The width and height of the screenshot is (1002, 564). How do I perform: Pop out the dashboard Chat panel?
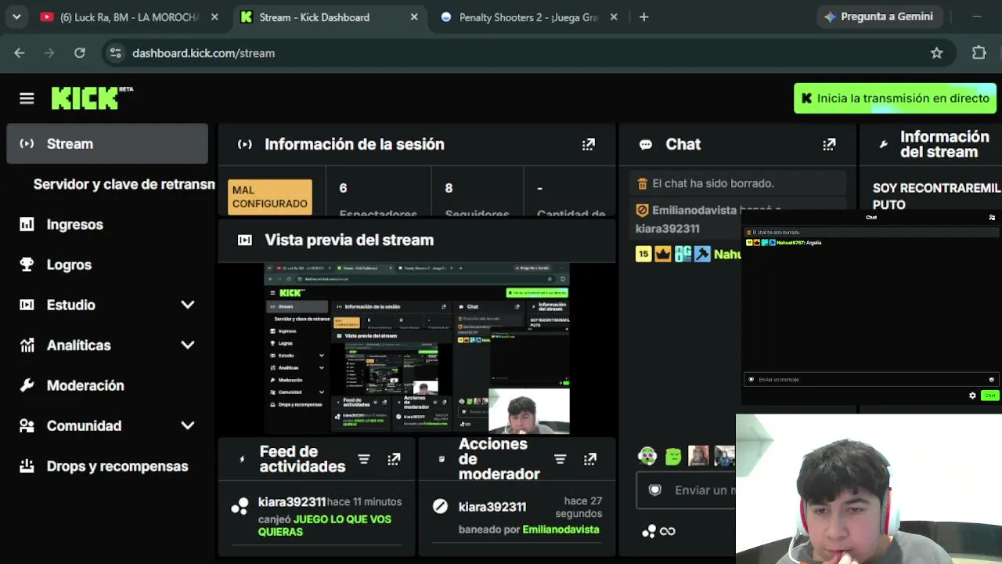click(829, 144)
